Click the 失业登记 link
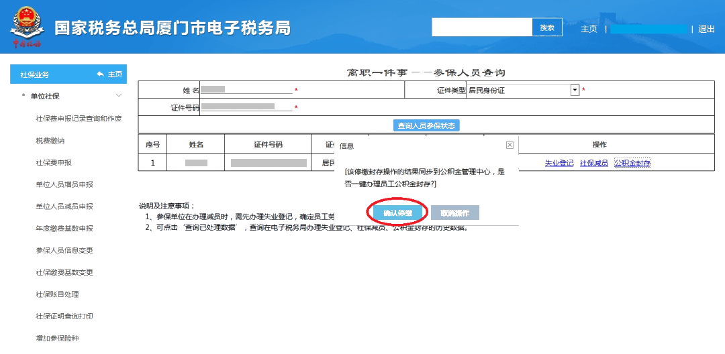725x354 pixels. point(559,163)
